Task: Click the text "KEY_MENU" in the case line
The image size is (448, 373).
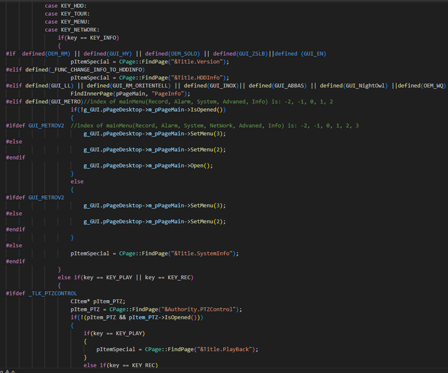Action: (74, 22)
